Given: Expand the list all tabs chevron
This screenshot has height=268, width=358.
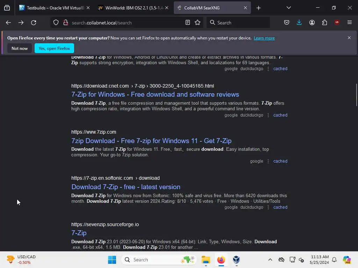Looking at the screenshot, I should pos(288,8).
